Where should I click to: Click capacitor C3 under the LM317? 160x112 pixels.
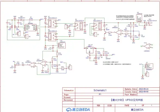(90, 58)
